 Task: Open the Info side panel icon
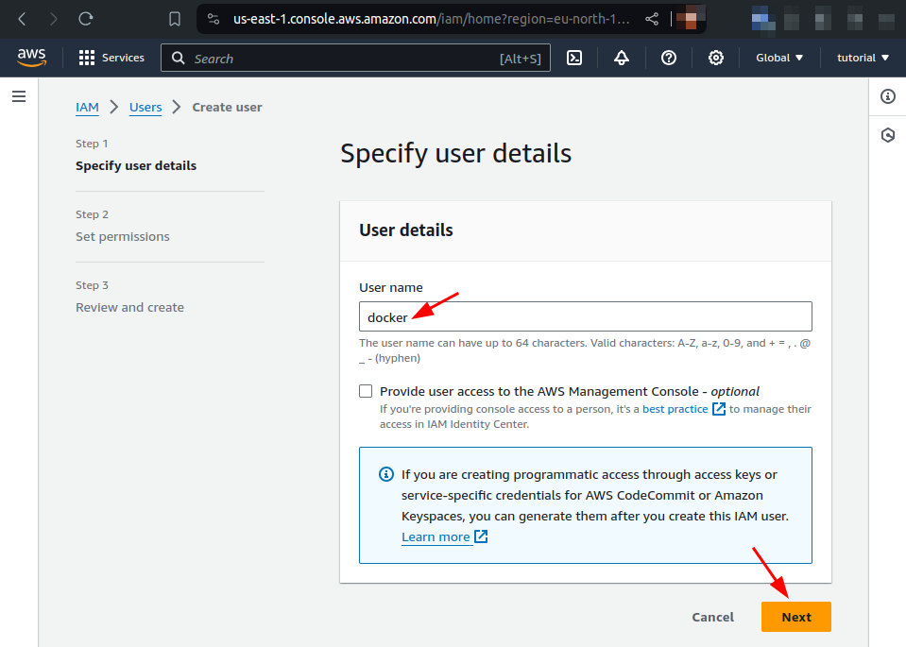[886, 96]
